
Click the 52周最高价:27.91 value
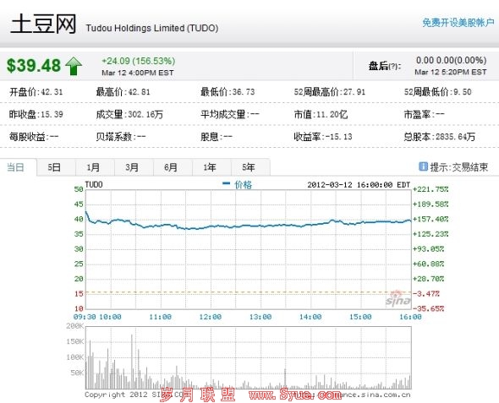(x=329, y=92)
